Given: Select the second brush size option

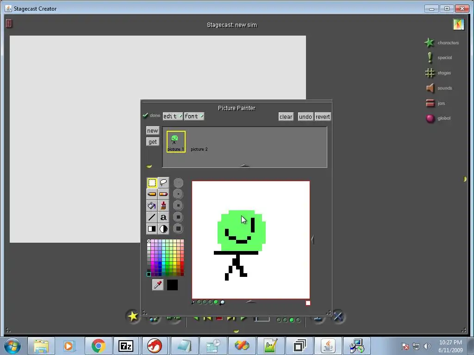Looking at the screenshot, I should click(x=178, y=194).
